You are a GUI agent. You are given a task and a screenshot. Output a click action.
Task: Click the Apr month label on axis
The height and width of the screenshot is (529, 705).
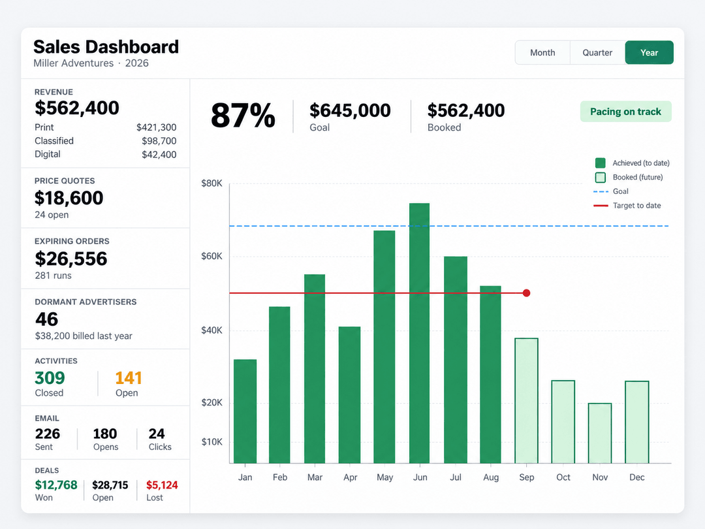click(x=351, y=477)
